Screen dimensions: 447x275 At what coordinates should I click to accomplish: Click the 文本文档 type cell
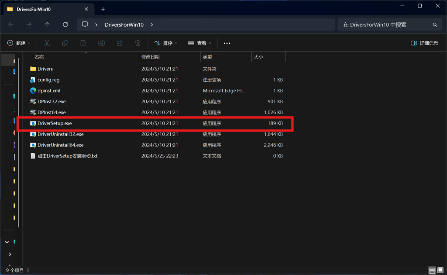coord(212,156)
